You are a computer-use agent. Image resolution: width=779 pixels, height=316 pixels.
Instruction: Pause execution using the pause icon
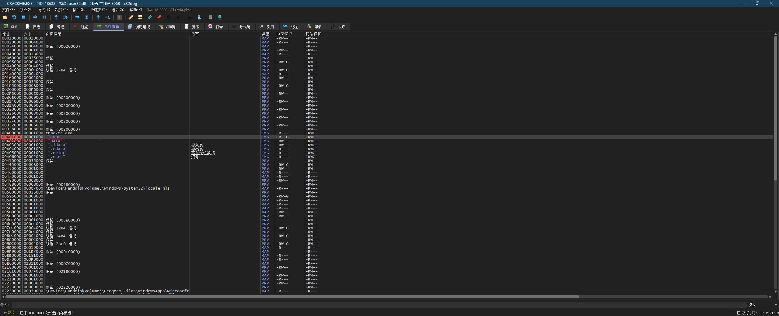[x=44, y=17]
